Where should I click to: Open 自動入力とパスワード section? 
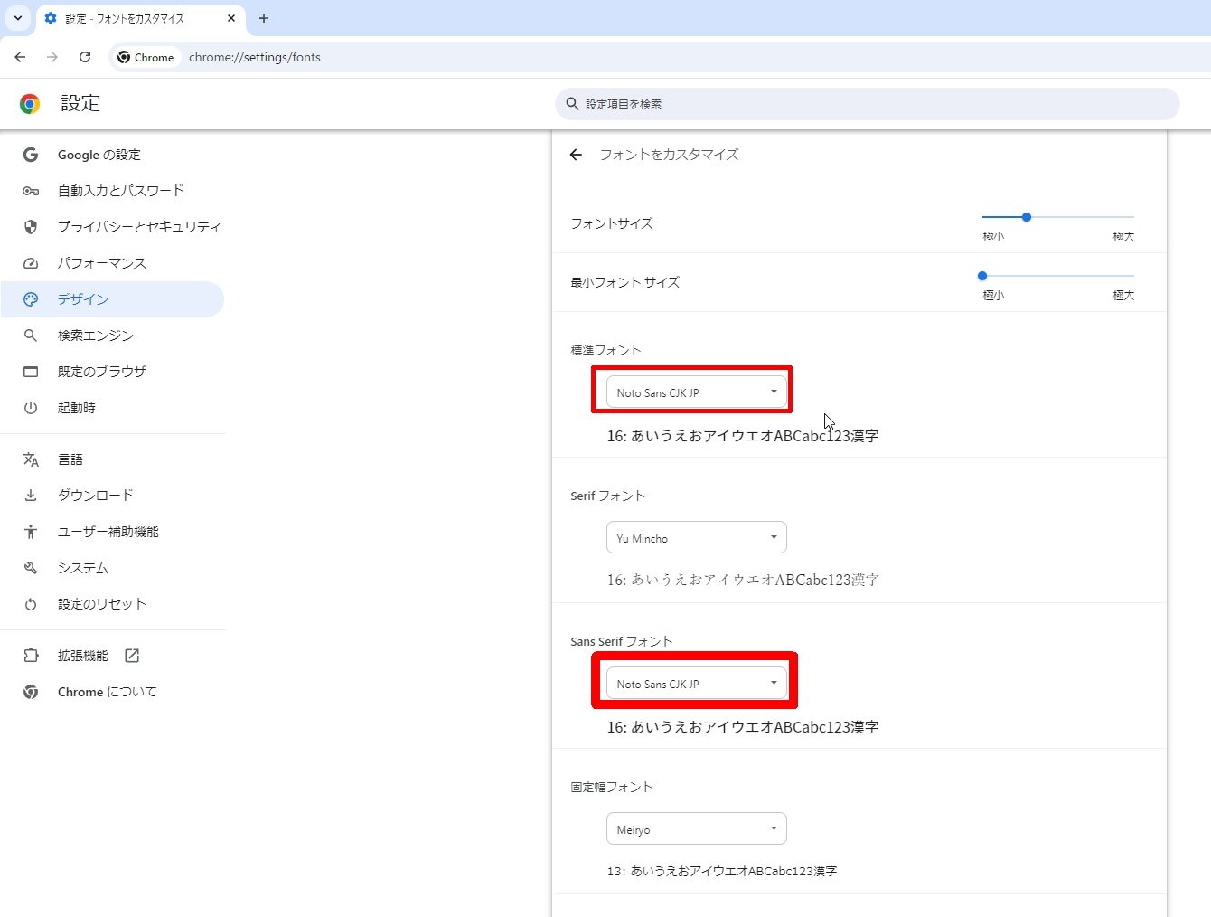point(112,191)
